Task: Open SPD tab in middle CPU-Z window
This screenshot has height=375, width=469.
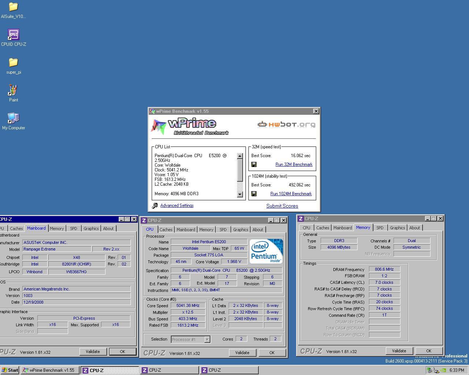Action: [223, 230]
